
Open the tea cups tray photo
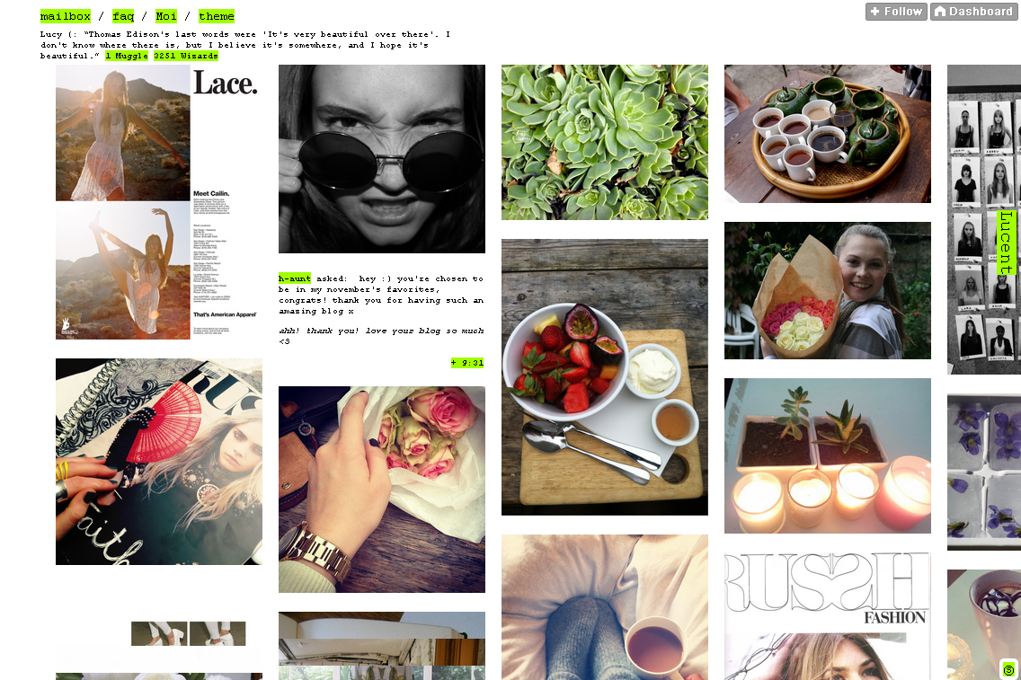point(828,134)
